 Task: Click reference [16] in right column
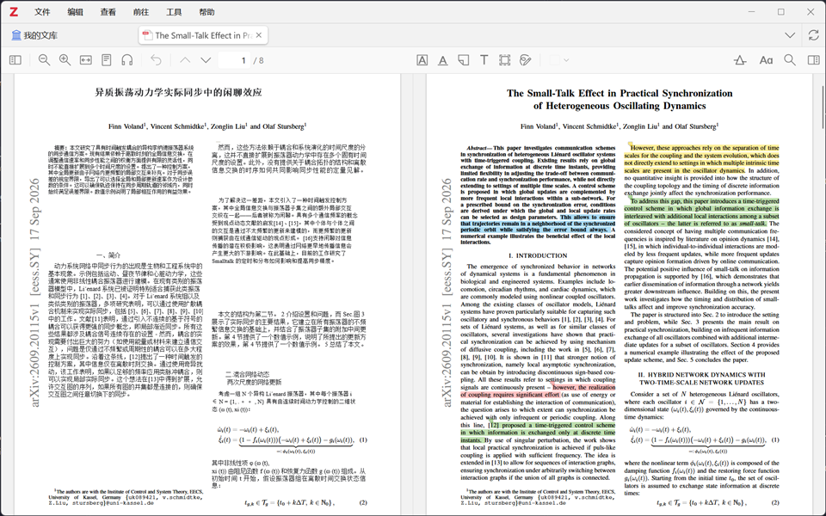706,276
